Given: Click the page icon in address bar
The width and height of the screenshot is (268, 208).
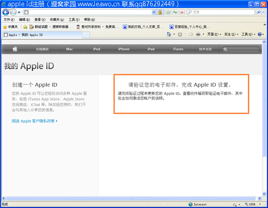Looking at the screenshot, I should coord(26,12).
